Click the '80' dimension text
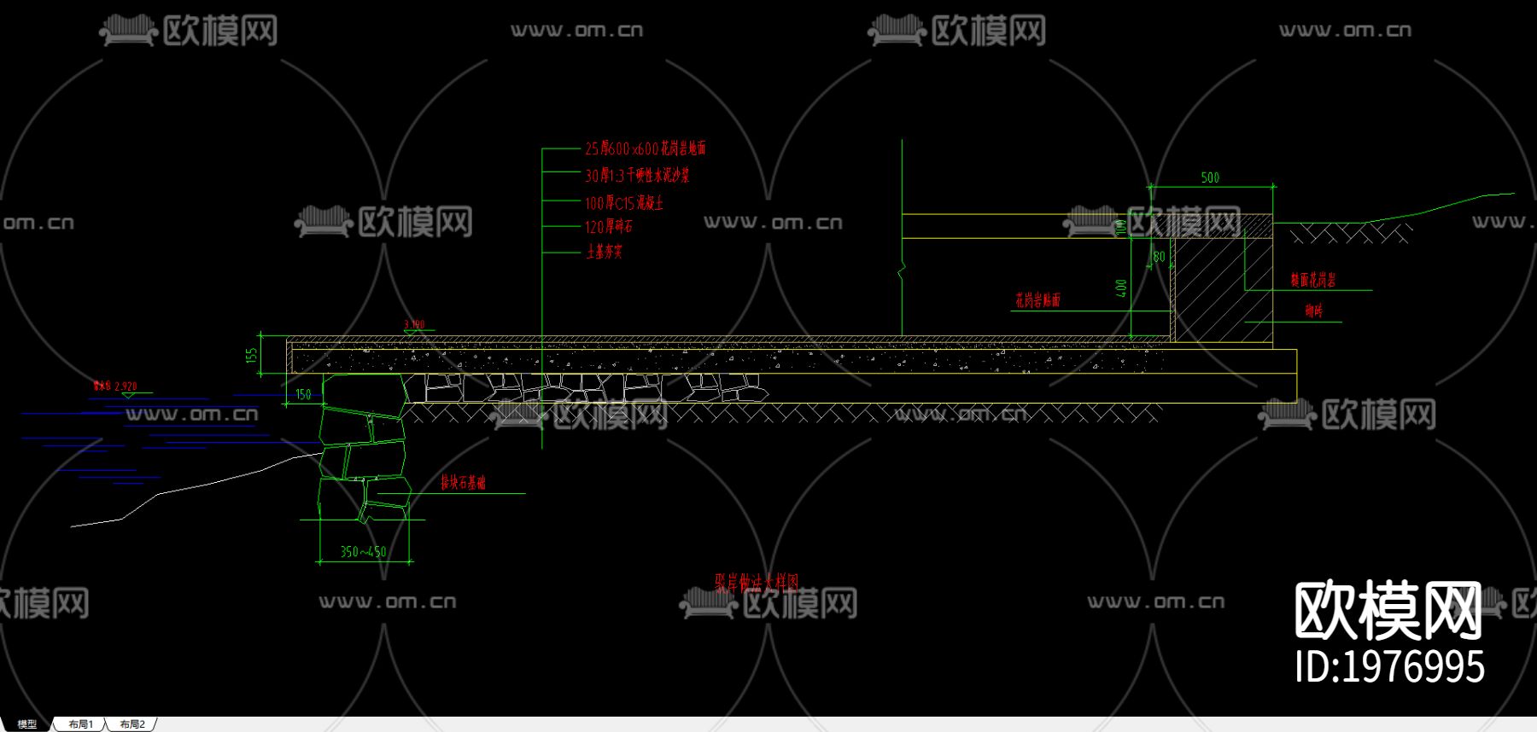This screenshot has width=1537, height=732. [1159, 256]
